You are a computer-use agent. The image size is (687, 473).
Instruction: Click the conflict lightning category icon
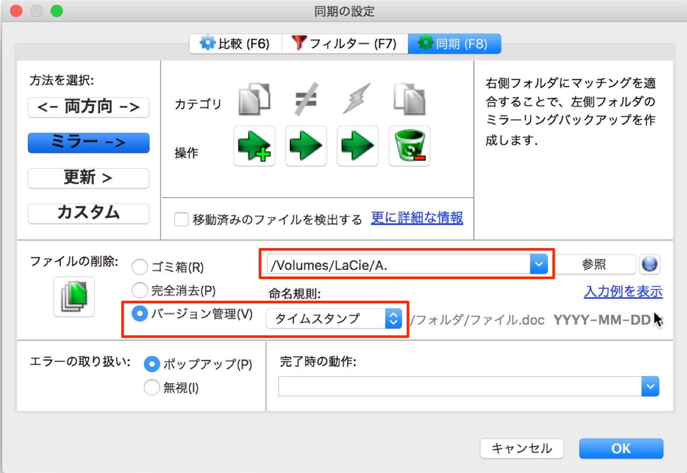[x=357, y=99]
